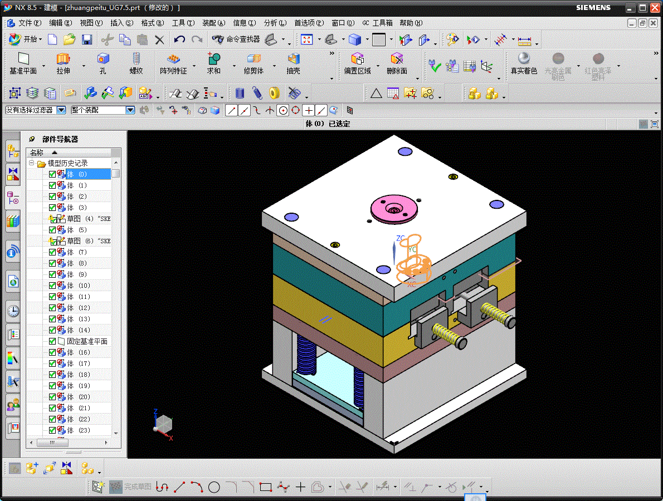Open the 编辑(E) menu
663x501 pixels.
61,23
